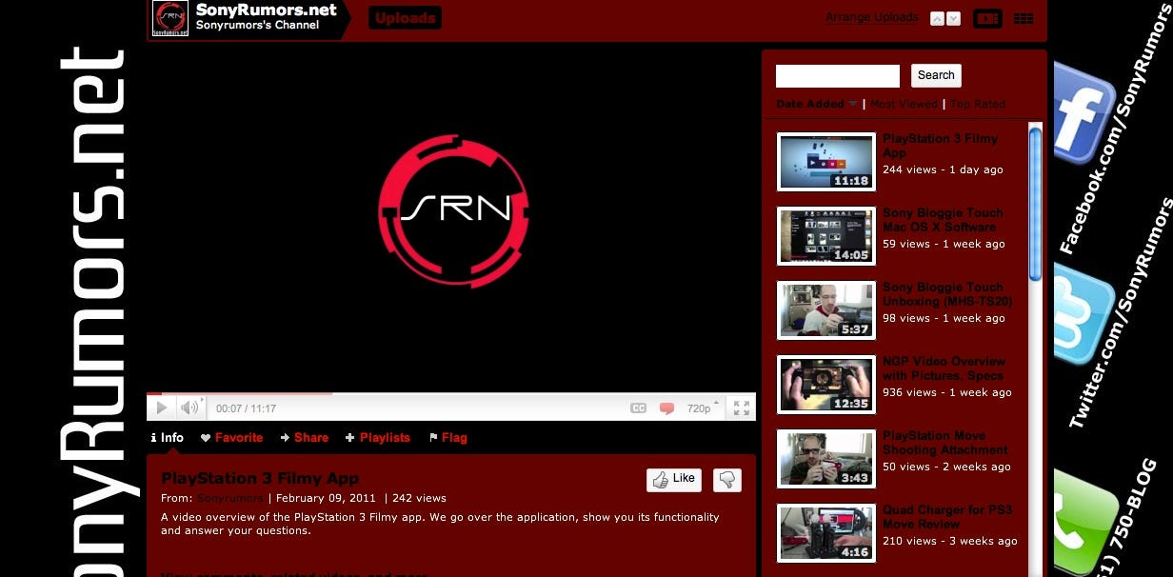This screenshot has width=1173, height=577.
Task: Click the Sony Bloggie Touch Mac OS X Software title
Action: 943,220
